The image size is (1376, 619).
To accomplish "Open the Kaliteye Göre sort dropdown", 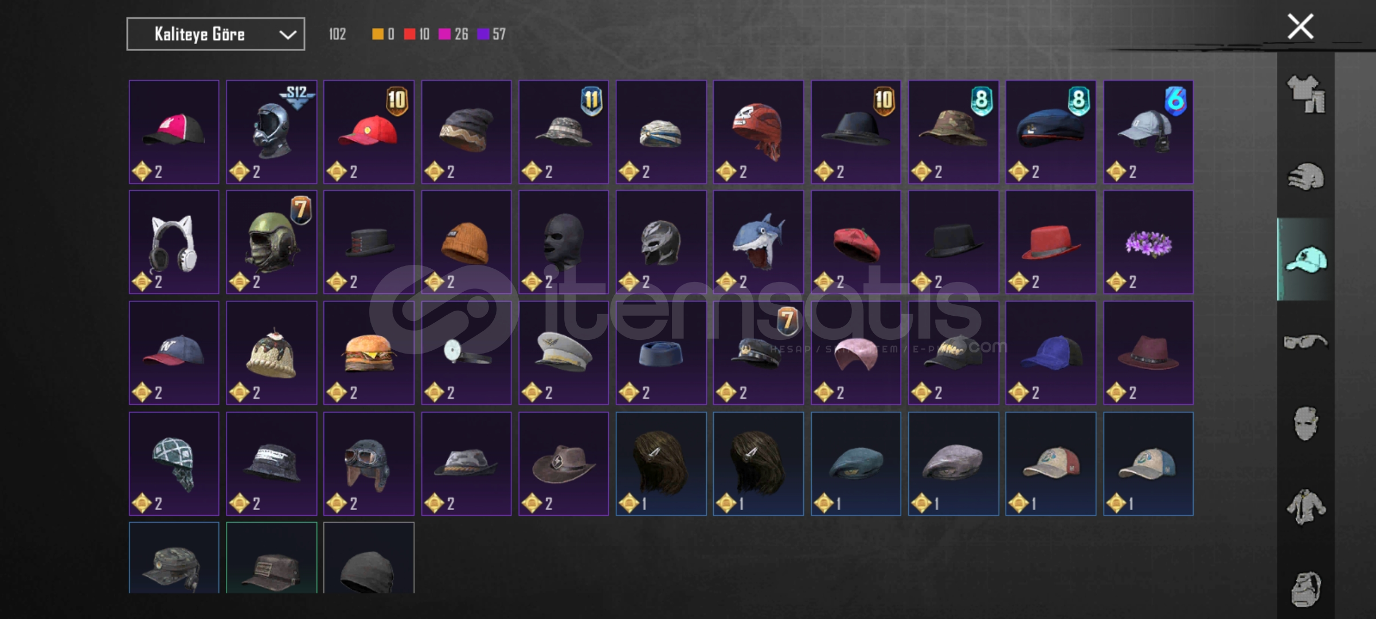I will [216, 34].
